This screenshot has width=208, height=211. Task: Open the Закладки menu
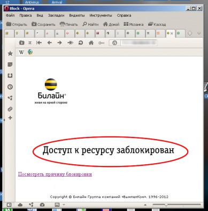tap(56, 16)
